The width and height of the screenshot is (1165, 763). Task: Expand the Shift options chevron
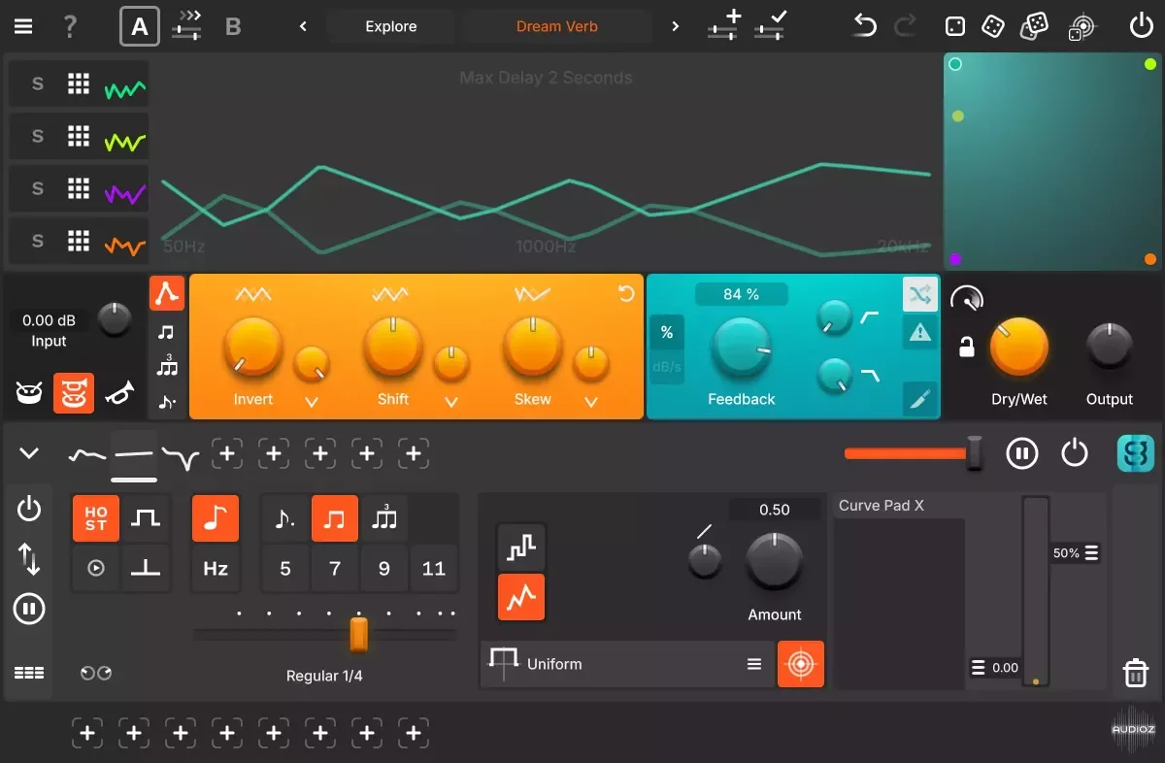(x=451, y=402)
